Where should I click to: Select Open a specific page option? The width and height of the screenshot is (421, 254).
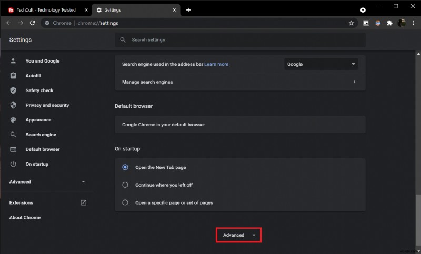[125, 202]
